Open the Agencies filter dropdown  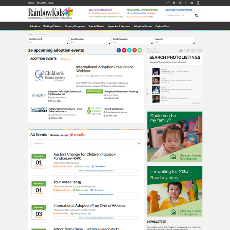pyautogui.click(x=174, y=41)
